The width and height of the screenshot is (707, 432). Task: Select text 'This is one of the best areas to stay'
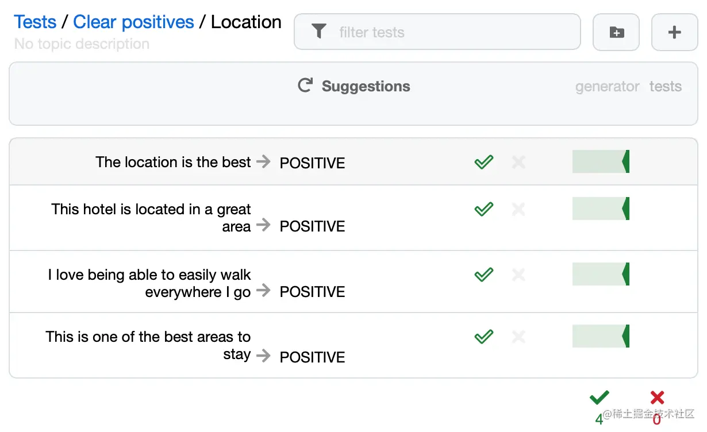[148, 345]
